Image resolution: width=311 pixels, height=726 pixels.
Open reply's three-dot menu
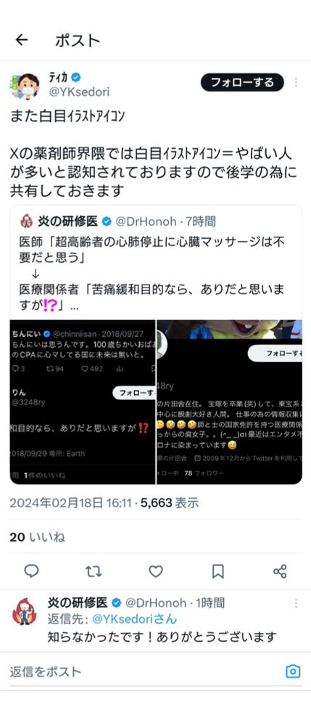(296, 603)
